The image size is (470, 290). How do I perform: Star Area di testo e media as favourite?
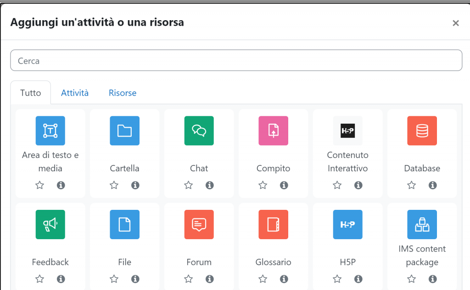tap(39, 185)
